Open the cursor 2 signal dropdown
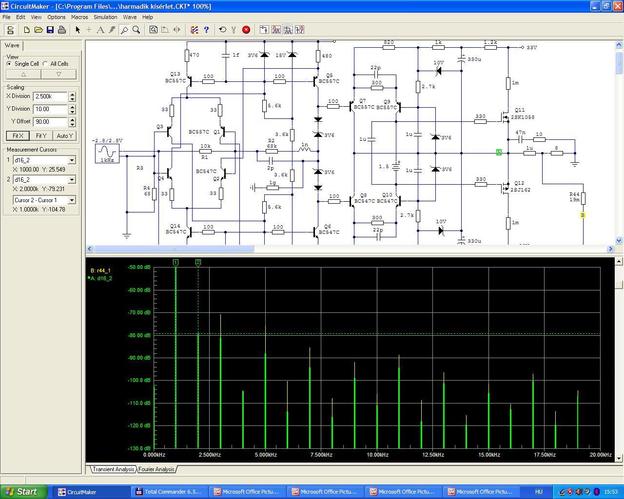Viewport: 624px width, 499px height. tap(72, 180)
